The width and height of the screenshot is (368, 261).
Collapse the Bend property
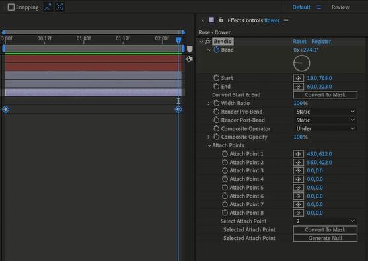(209, 50)
